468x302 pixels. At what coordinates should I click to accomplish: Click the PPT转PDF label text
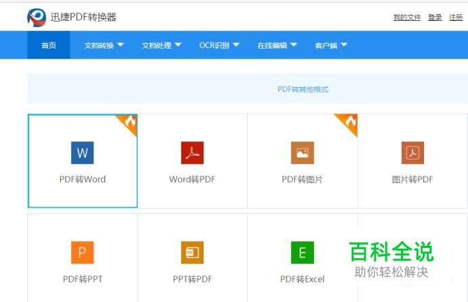pos(193,279)
